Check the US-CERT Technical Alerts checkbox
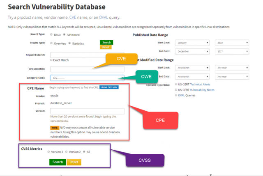Image resolution: width=263 pixels, height=176 pixels. click(x=176, y=84)
